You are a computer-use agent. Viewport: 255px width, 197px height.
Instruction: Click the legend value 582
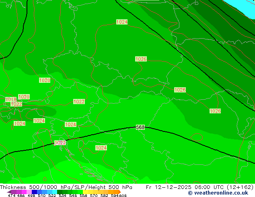tap(104, 195)
